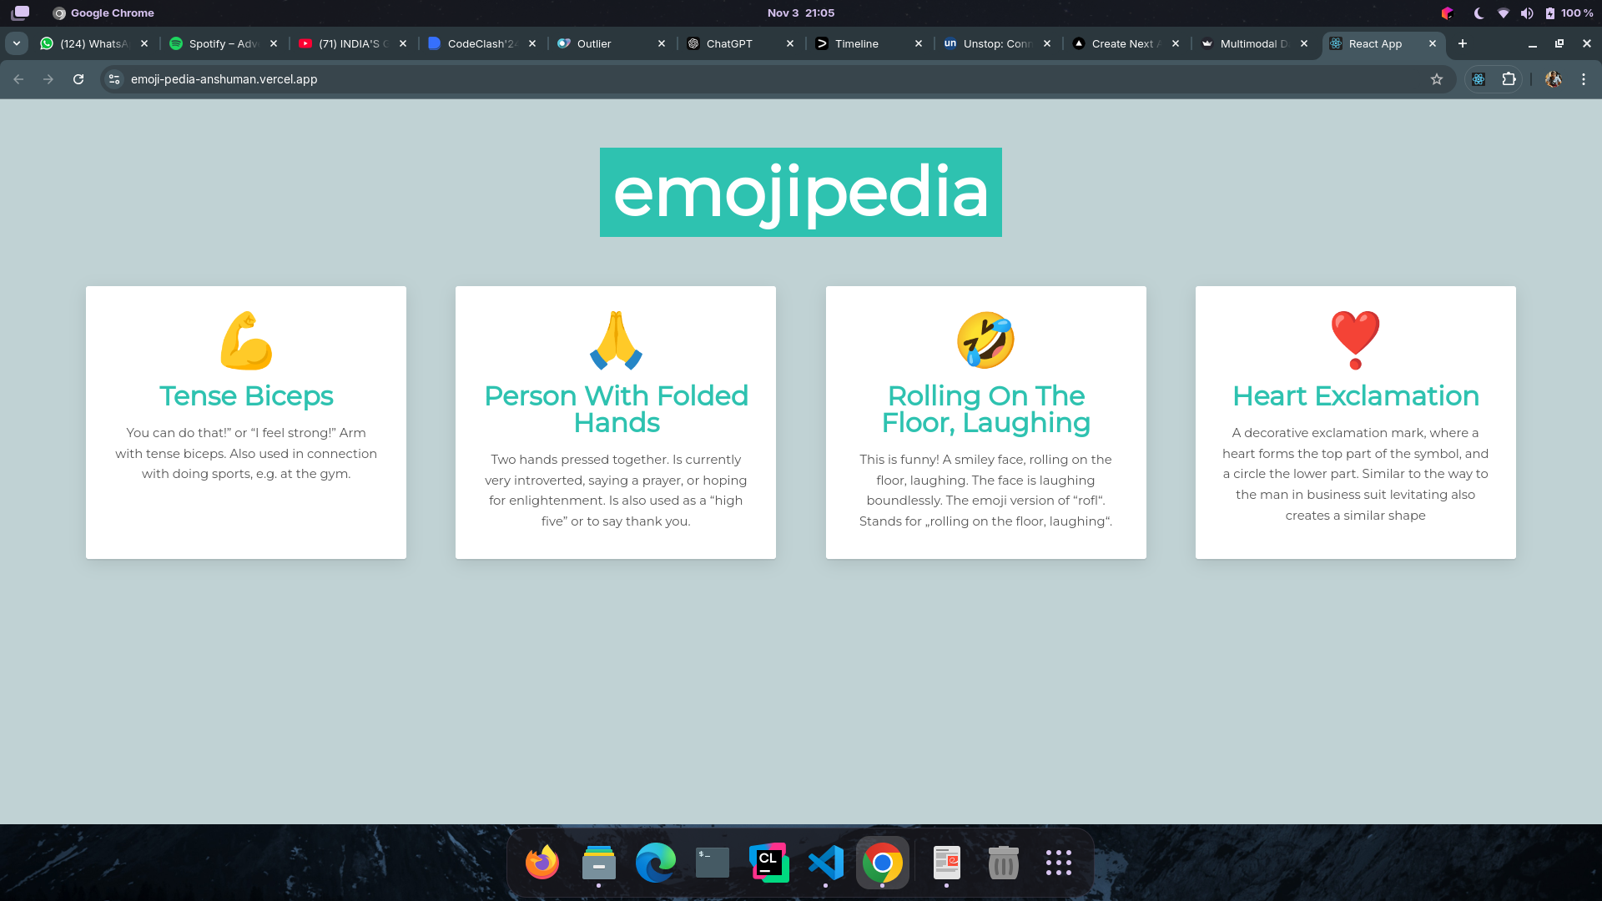Open the Google Chrome menu in the top bar
The image size is (1602, 901).
pos(103,13)
